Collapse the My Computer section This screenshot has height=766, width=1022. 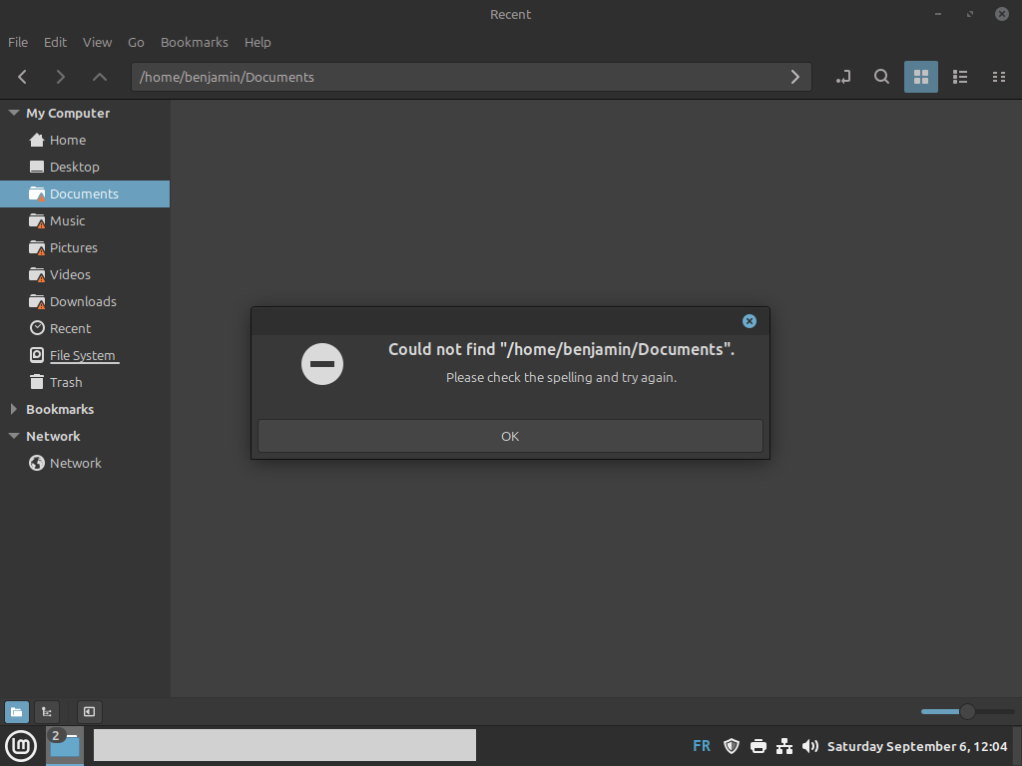14,114
